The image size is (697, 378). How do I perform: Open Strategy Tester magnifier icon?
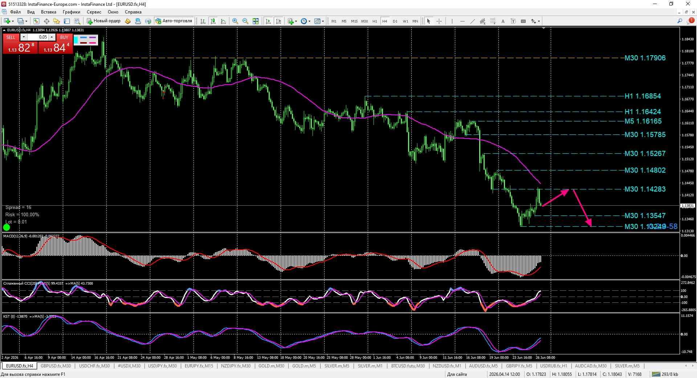77,21
